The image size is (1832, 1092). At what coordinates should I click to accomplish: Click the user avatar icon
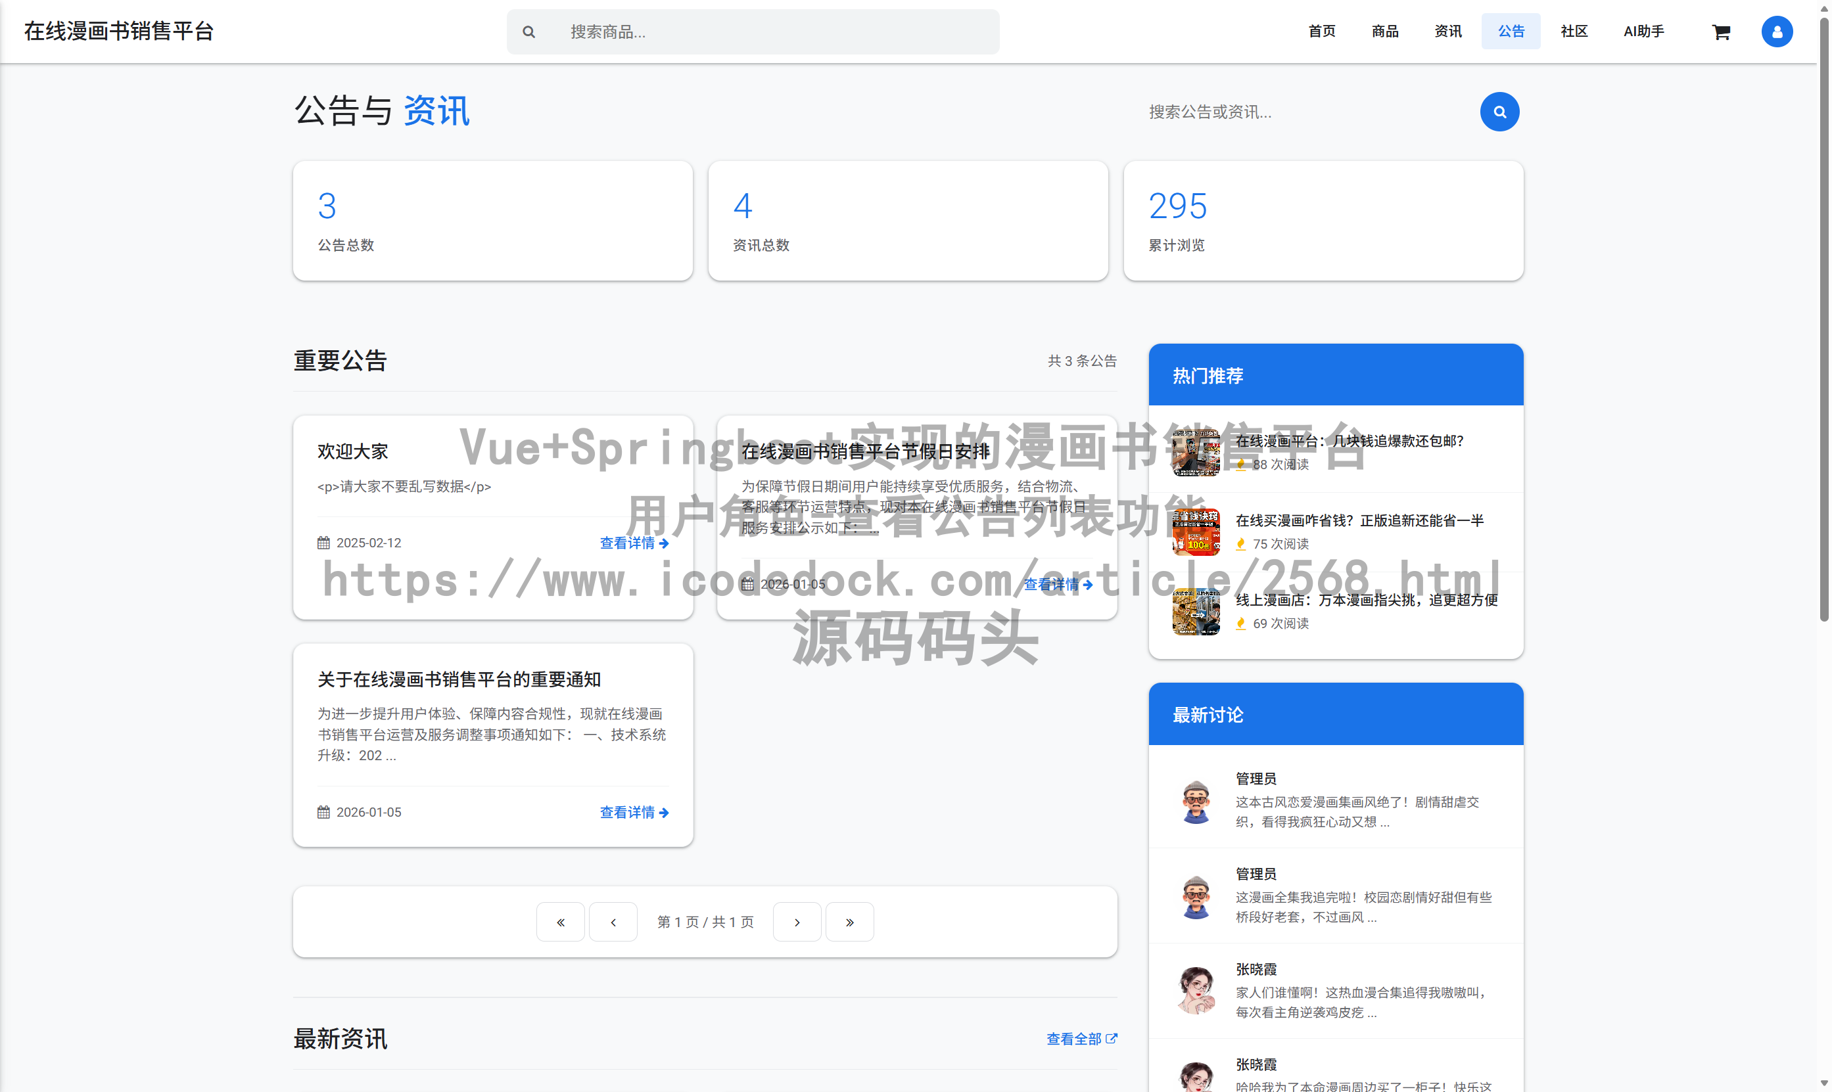1777,32
